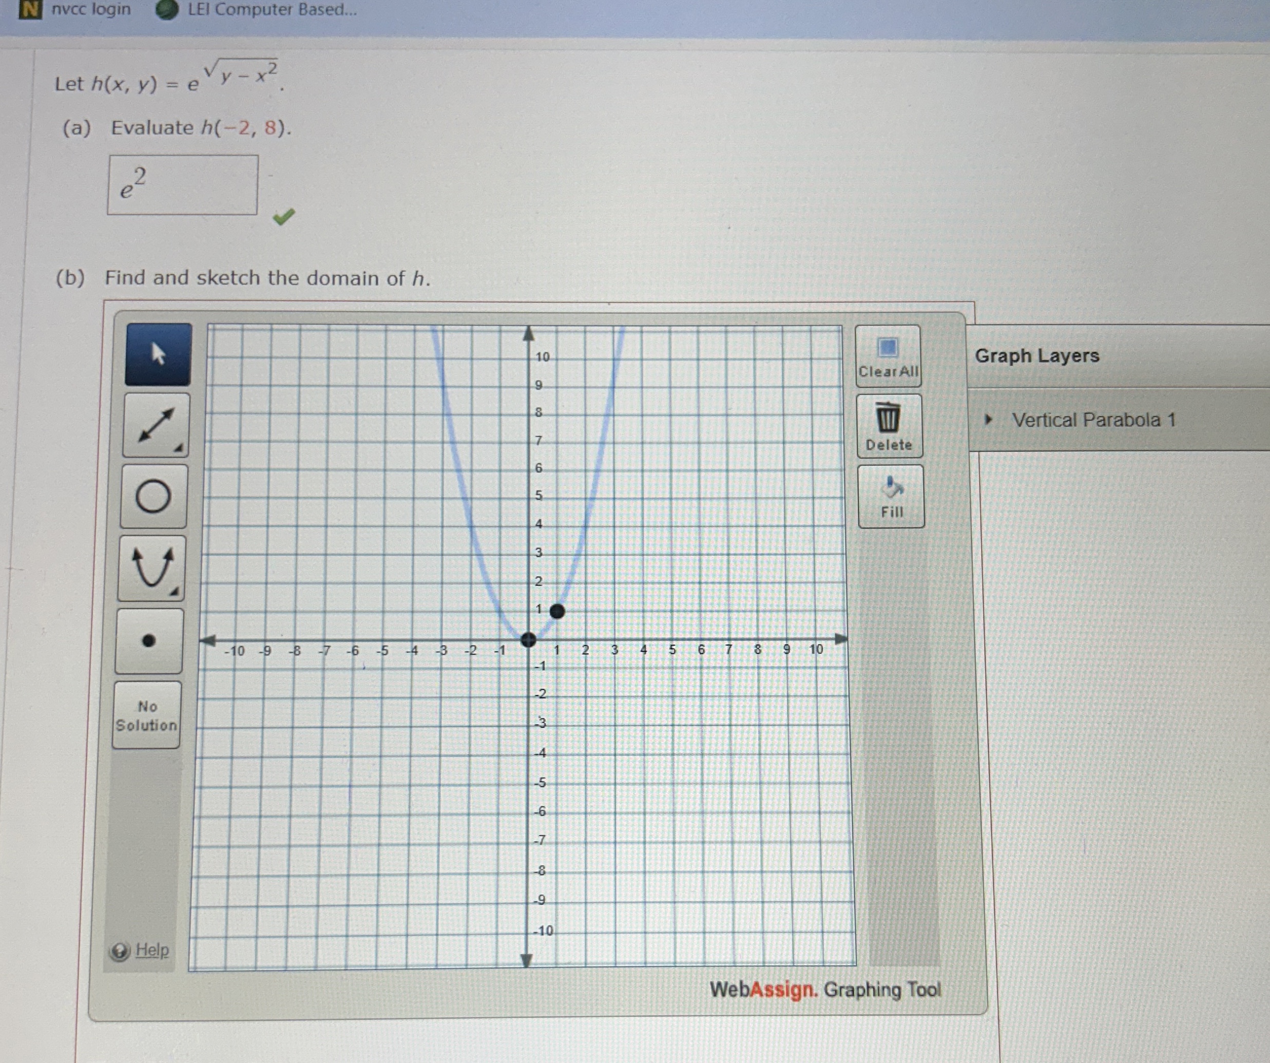Screen dimensions: 1270x1063
Task: Select the Fill paint bucket tool
Action: tap(891, 497)
